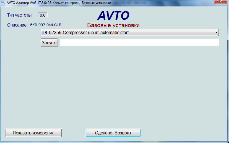The height and width of the screenshot is (143, 229).
Task: Click the Запуск! button
Action: tap(49, 43)
